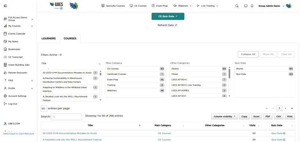Filter by Webinars main category
This screenshot has height=142, width=300.
click(x=136, y=91)
